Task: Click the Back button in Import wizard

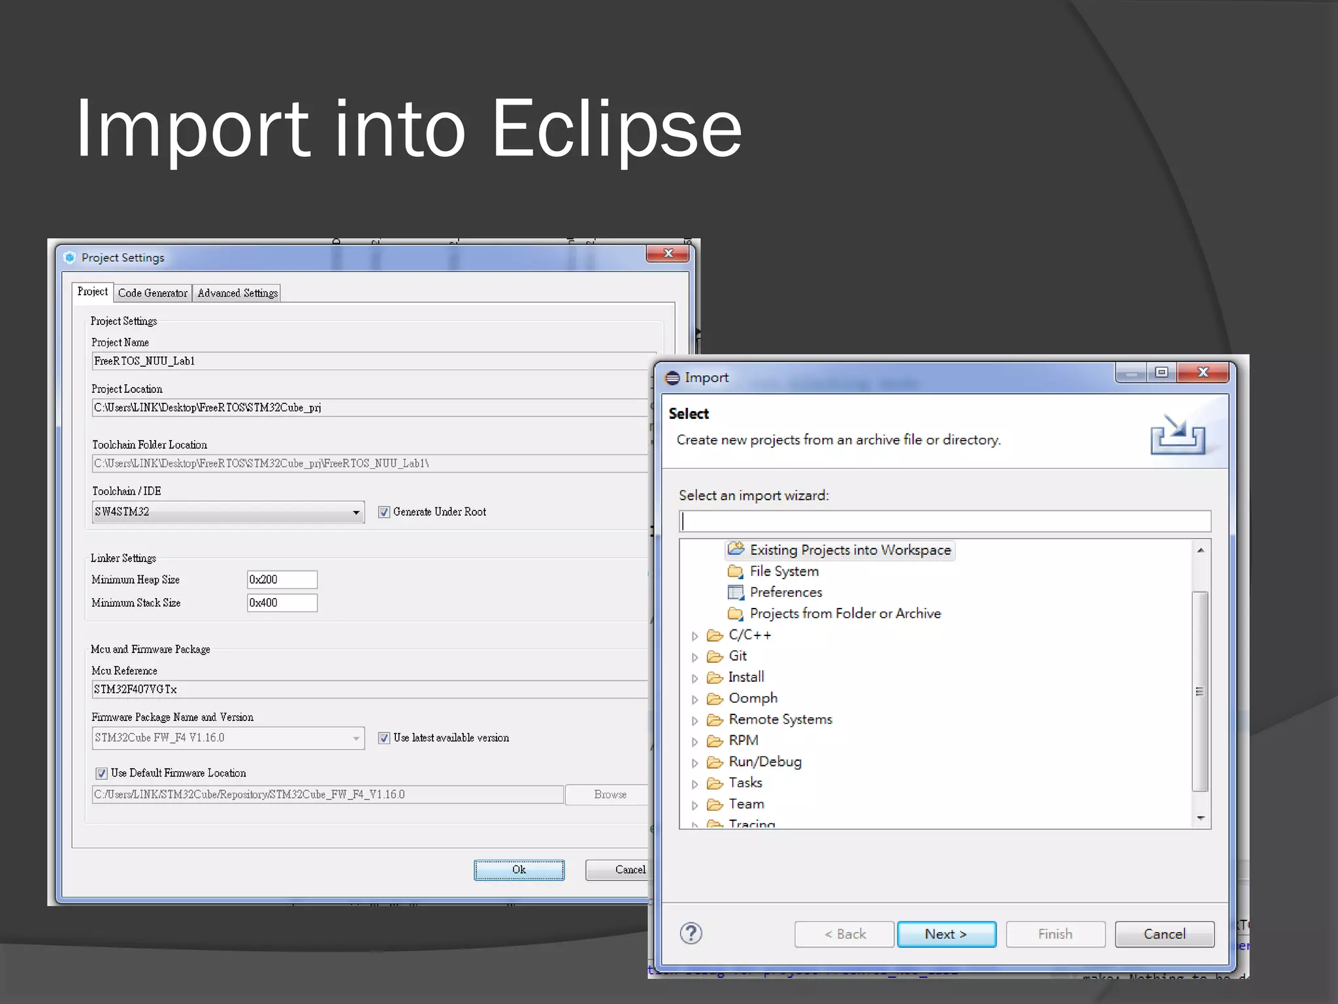Action: click(844, 934)
